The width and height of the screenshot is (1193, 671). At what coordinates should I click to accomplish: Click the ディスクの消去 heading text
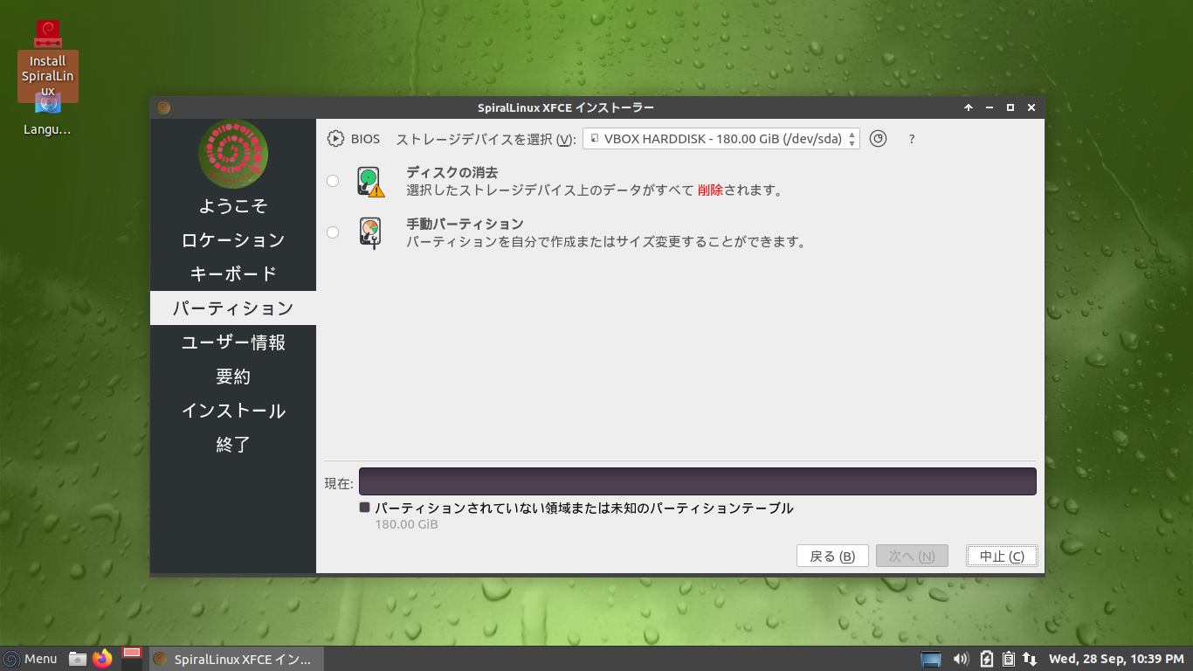[x=452, y=173]
